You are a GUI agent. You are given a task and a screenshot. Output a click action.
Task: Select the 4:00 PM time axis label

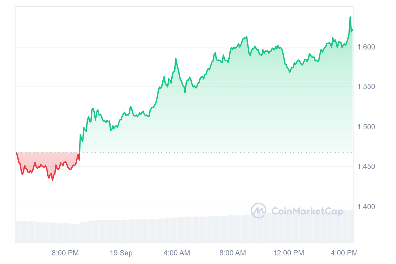(345, 253)
